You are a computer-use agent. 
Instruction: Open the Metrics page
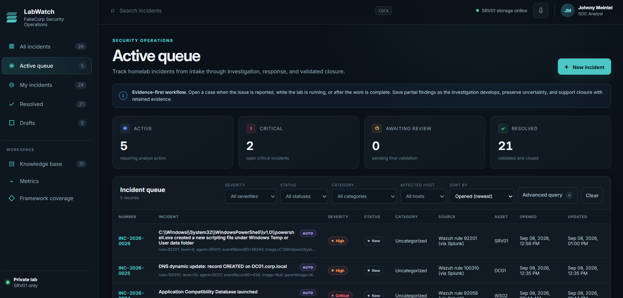tap(47, 181)
